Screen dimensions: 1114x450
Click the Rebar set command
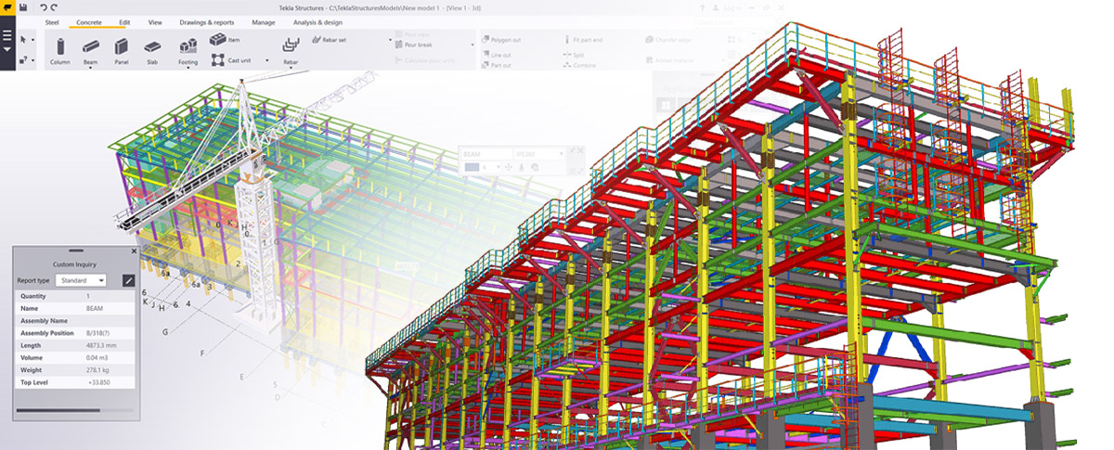tap(329, 40)
